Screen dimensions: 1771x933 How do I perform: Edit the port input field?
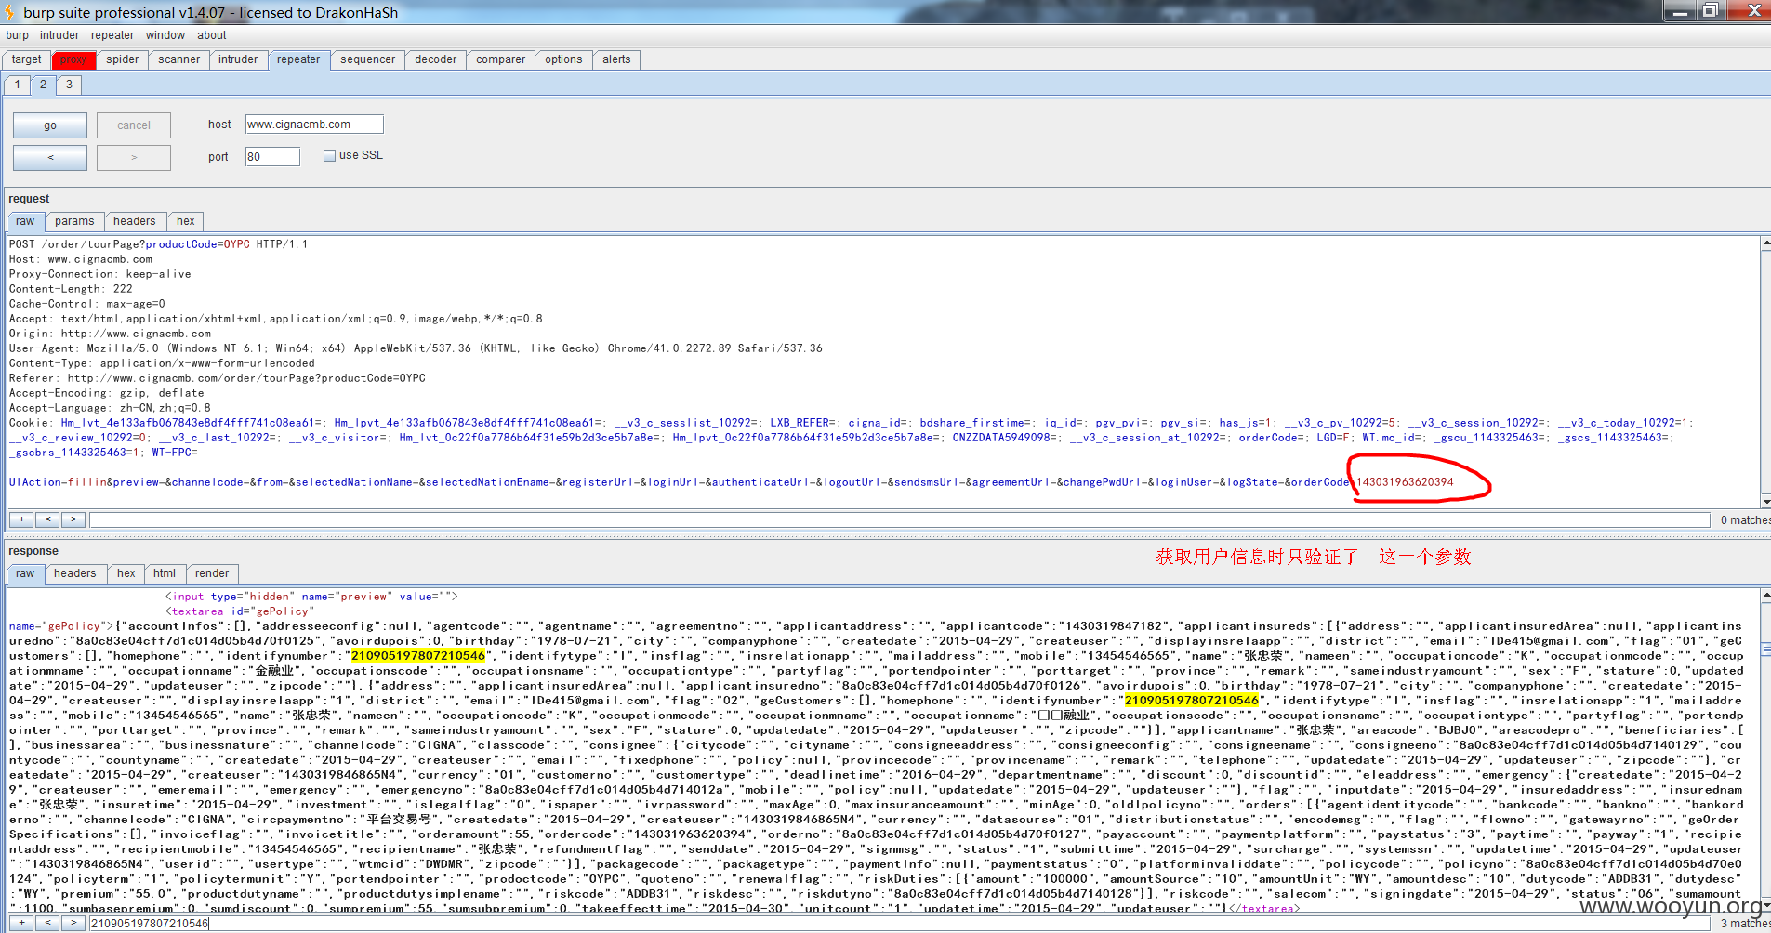click(x=272, y=157)
